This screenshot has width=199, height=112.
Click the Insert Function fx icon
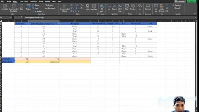click(21, 17)
